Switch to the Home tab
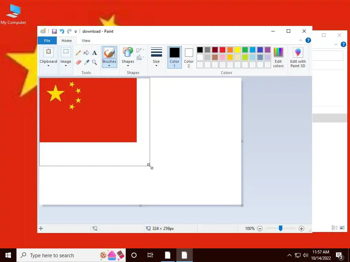The image size is (350, 262). point(67,41)
